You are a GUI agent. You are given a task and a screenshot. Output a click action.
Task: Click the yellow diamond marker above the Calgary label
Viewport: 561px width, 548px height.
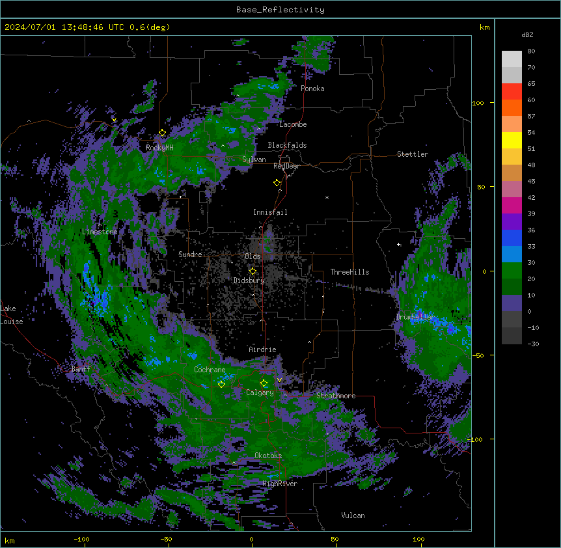pyautogui.click(x=264, y=383)
